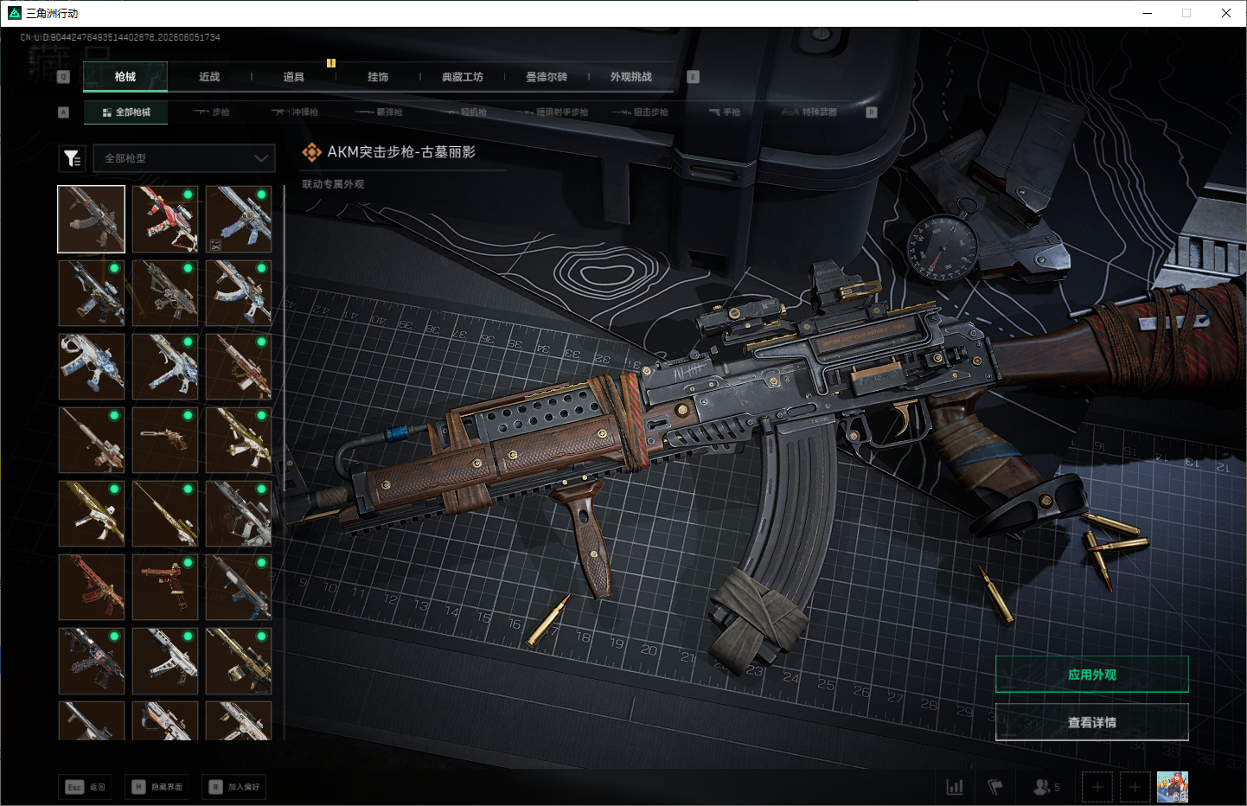Image resolution: width=1247 pixels, height=806 pixels.
Task: Click H 隐藏界面 hide interface button
Action: (157, 787)
